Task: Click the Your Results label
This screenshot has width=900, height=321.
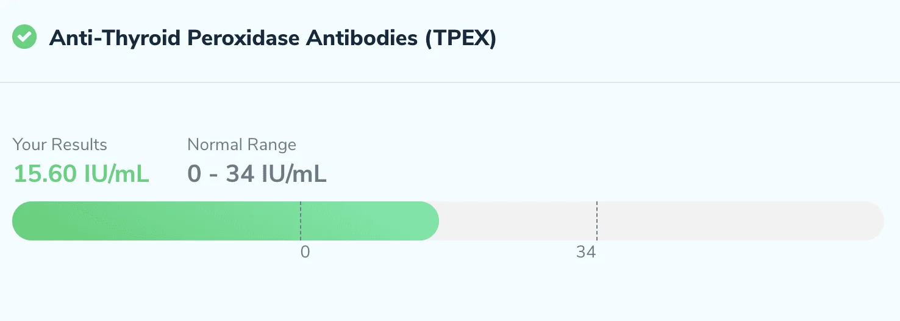Action: [x=60, y=145]
